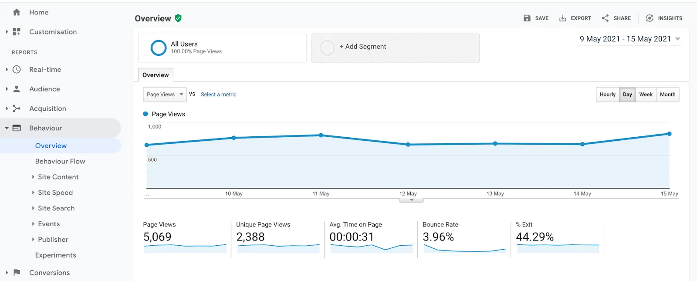Open Experiments report
Screen dimensions: 697x281
[x=56, y=255]
